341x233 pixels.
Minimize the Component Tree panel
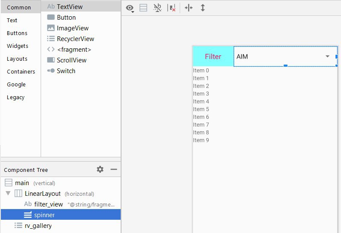(114, 169)
